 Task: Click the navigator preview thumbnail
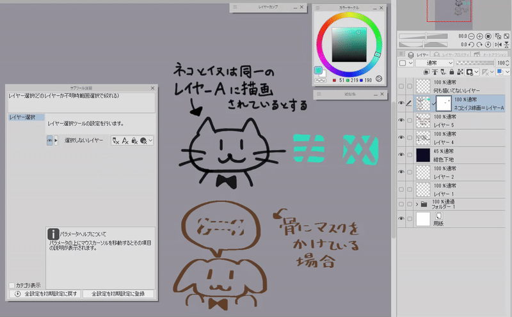click(449, 11)
